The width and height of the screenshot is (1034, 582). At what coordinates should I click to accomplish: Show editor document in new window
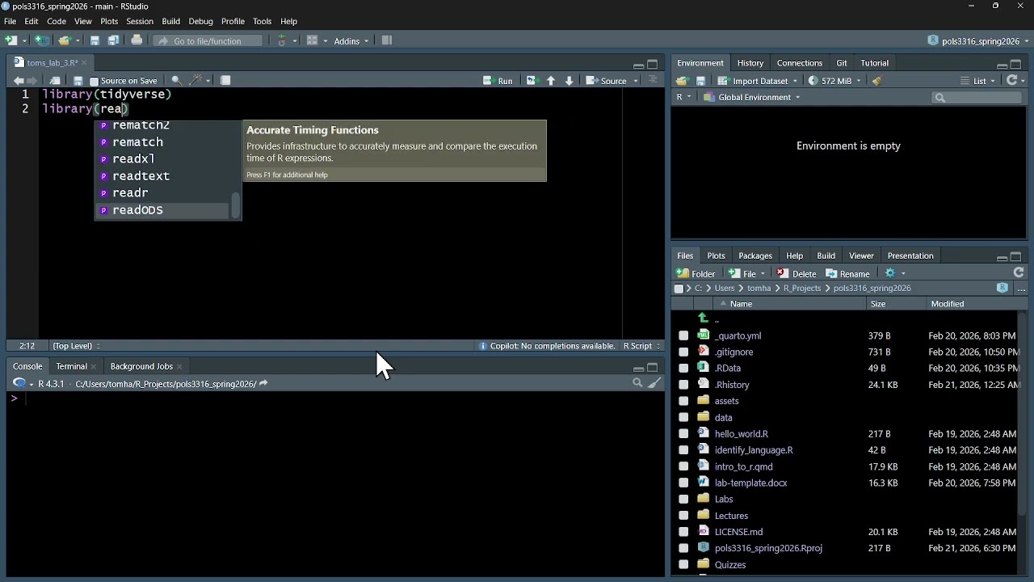[55, 81]
